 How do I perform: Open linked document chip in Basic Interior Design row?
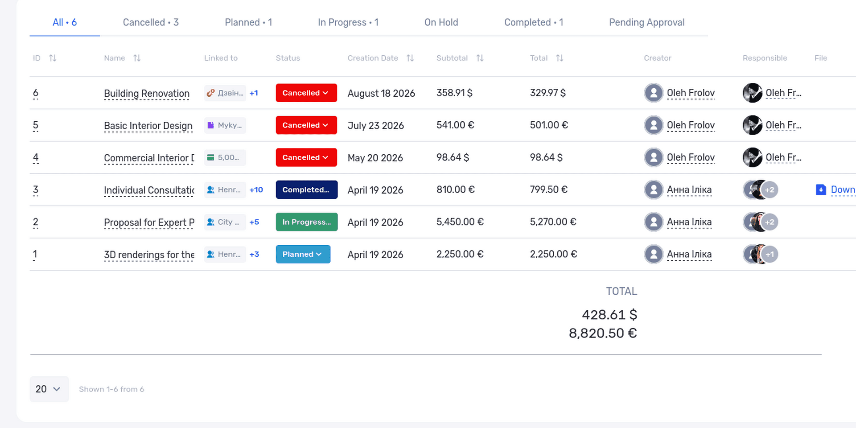[x=225, y=125]
